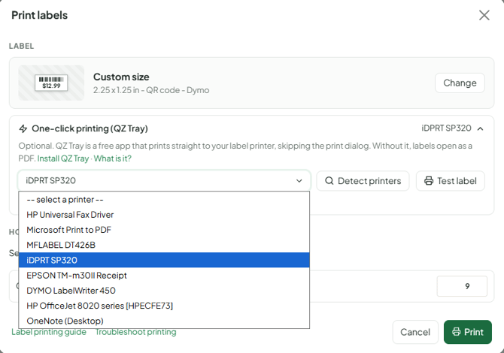Click the Test label button
This screenshot has height=353, width=504.
tap(451, 181)
